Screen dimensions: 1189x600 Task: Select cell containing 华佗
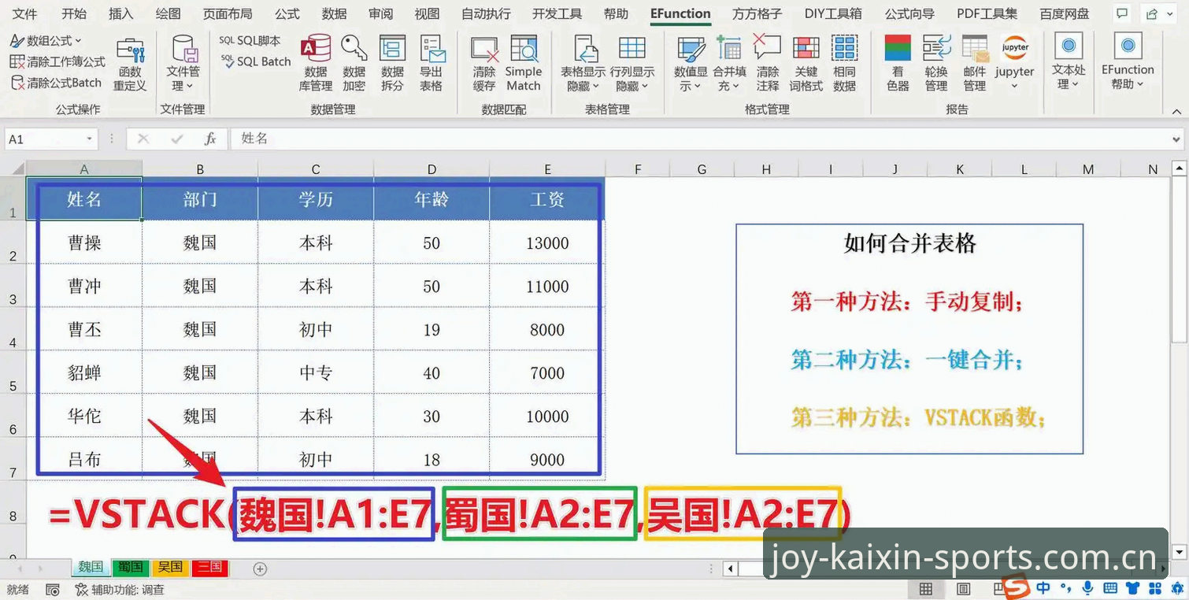pos(84,416)
